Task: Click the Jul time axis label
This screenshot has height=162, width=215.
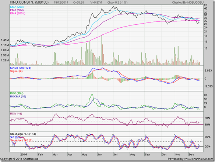Action: [x=115, y=155]
